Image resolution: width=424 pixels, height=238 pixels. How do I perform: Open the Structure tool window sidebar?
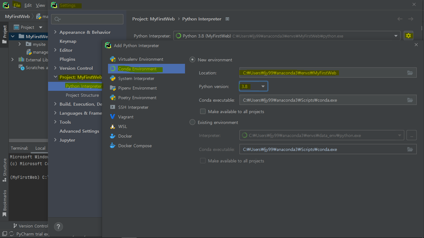(x=4, y=170)
